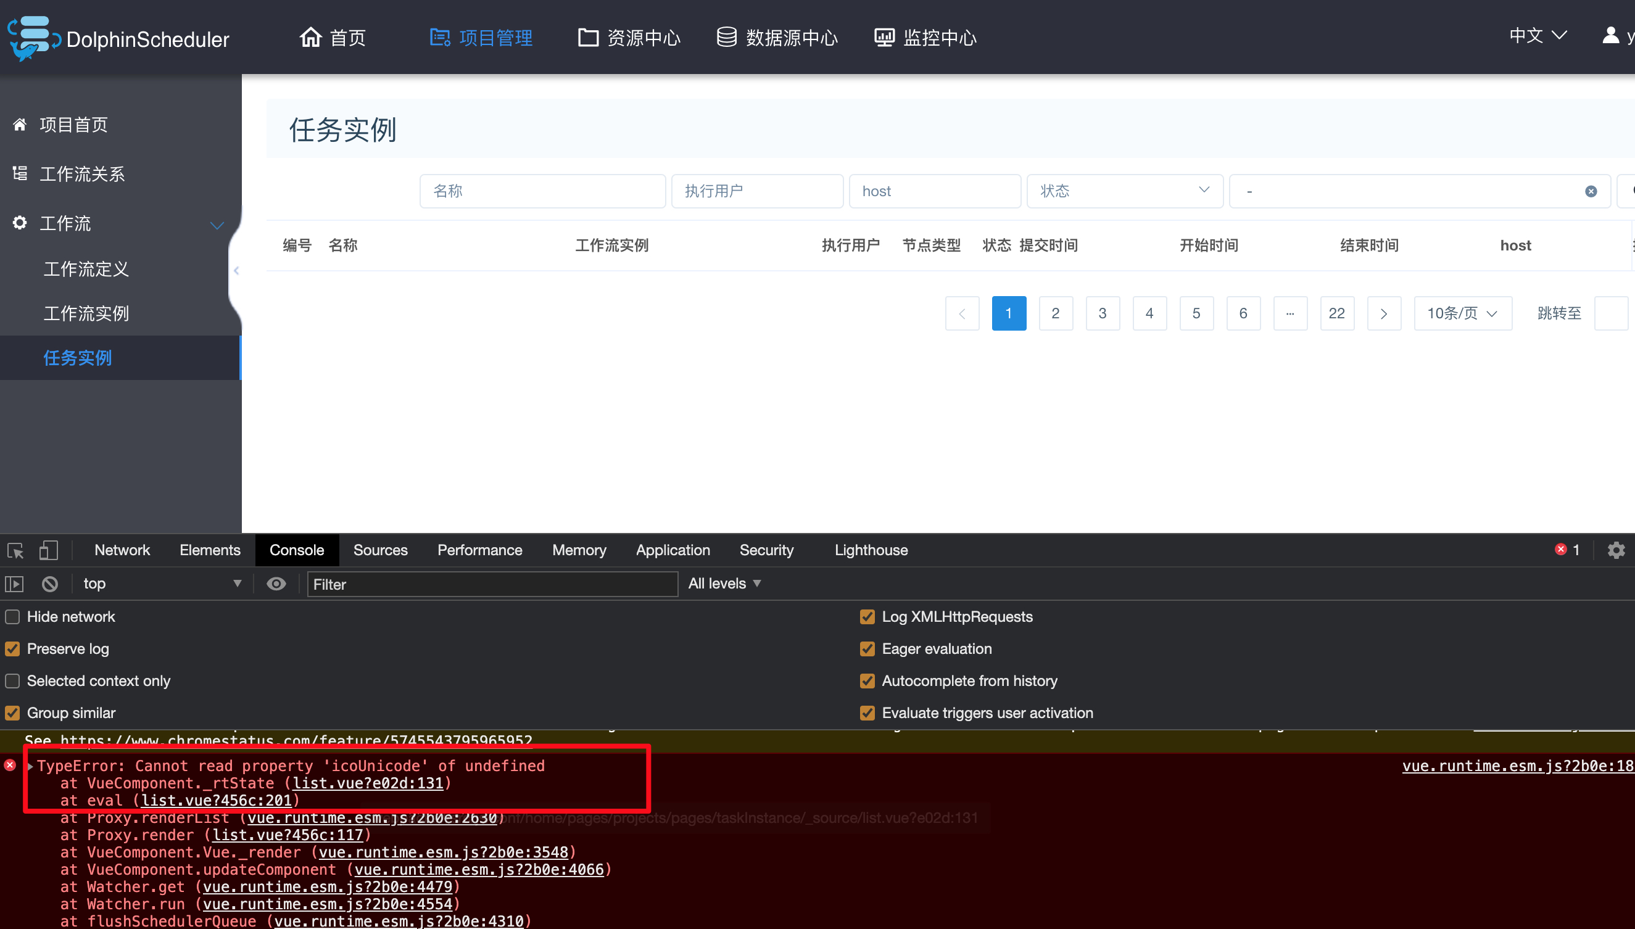Screen dimensions: 1635x929
Task: Open the 工作流实例 sidebar item
Action: click(x=86, y=313)
